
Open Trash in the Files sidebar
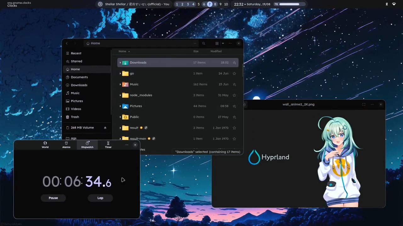click(x=75, y=117)
